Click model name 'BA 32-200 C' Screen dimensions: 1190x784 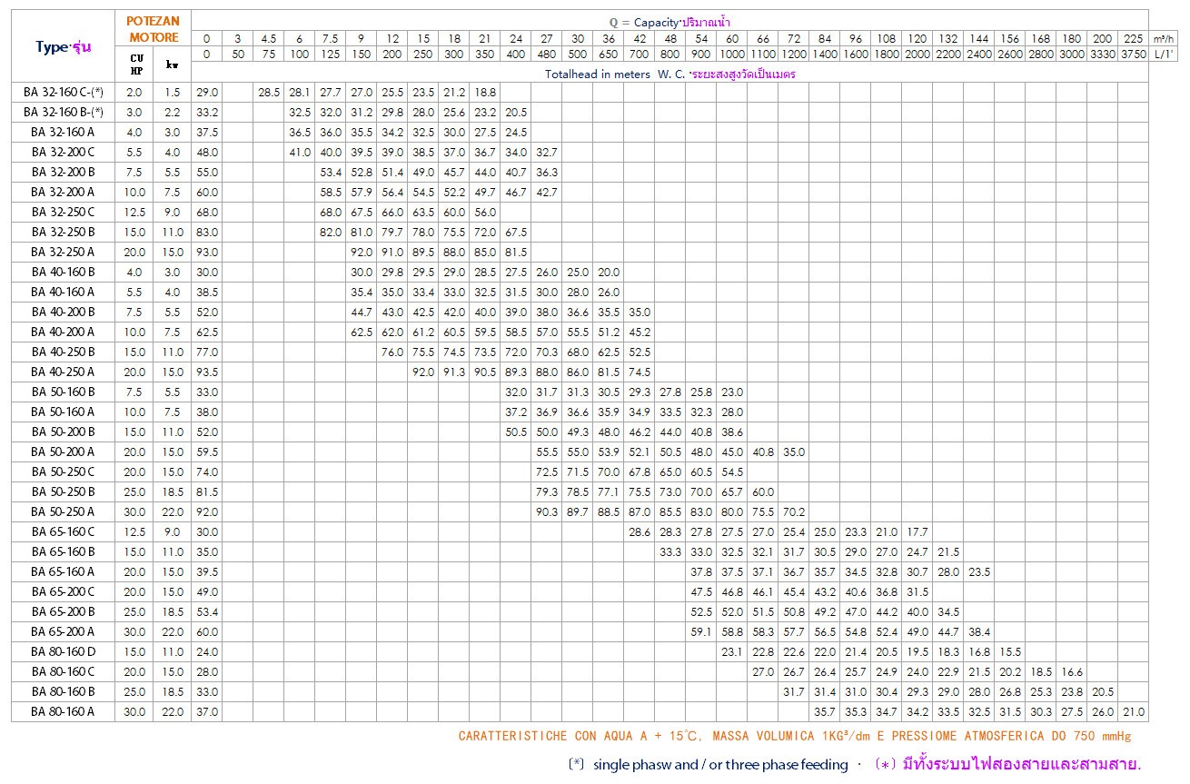click(x=63, y=152)
